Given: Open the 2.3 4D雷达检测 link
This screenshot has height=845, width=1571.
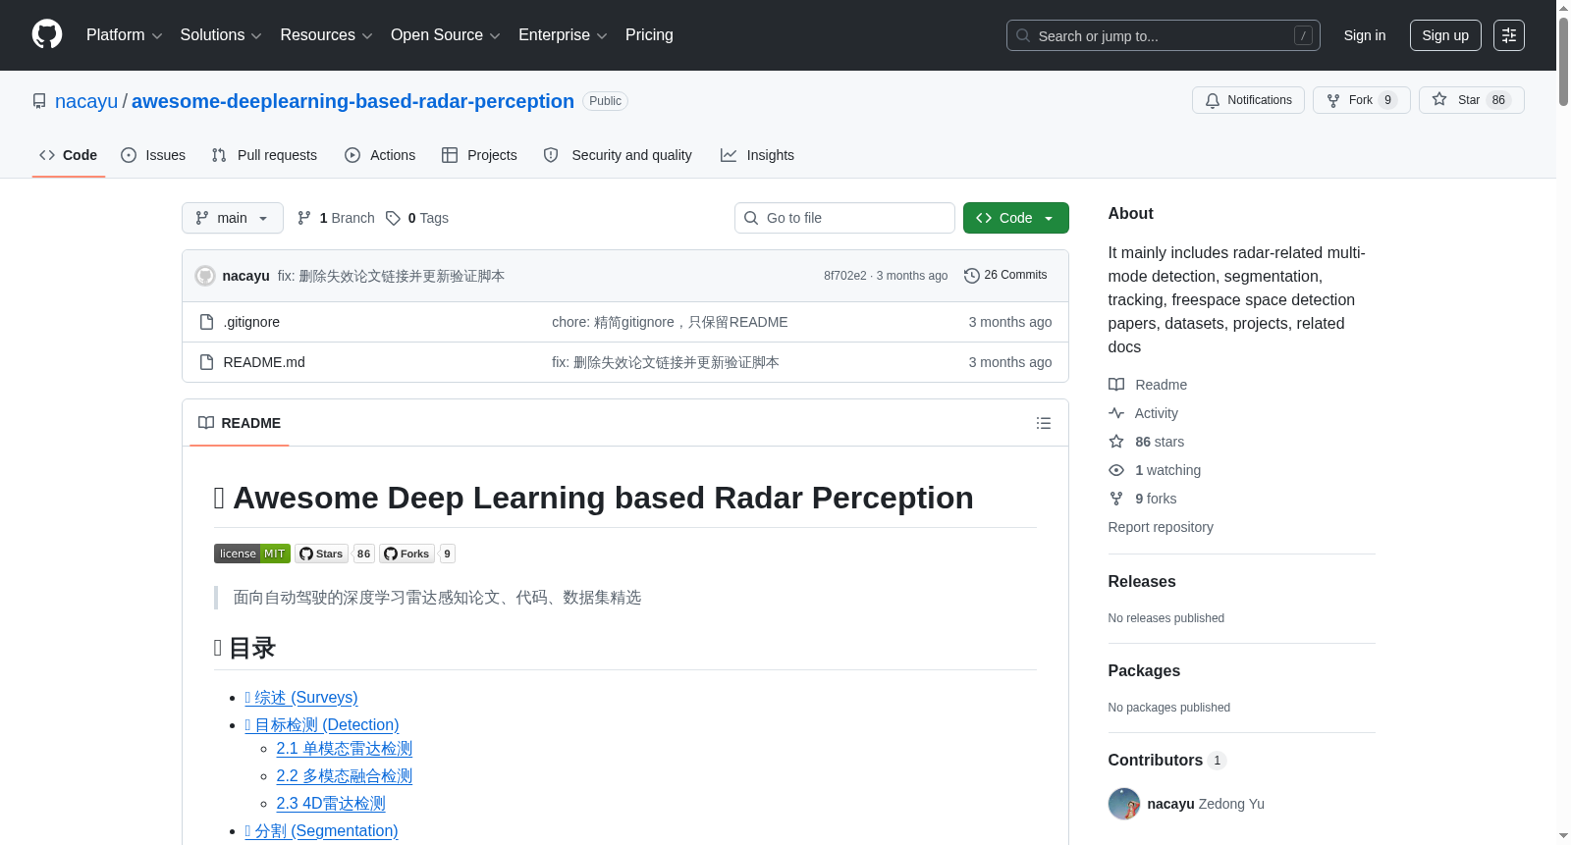Looking at the screenshot, I should click(331, 803).
